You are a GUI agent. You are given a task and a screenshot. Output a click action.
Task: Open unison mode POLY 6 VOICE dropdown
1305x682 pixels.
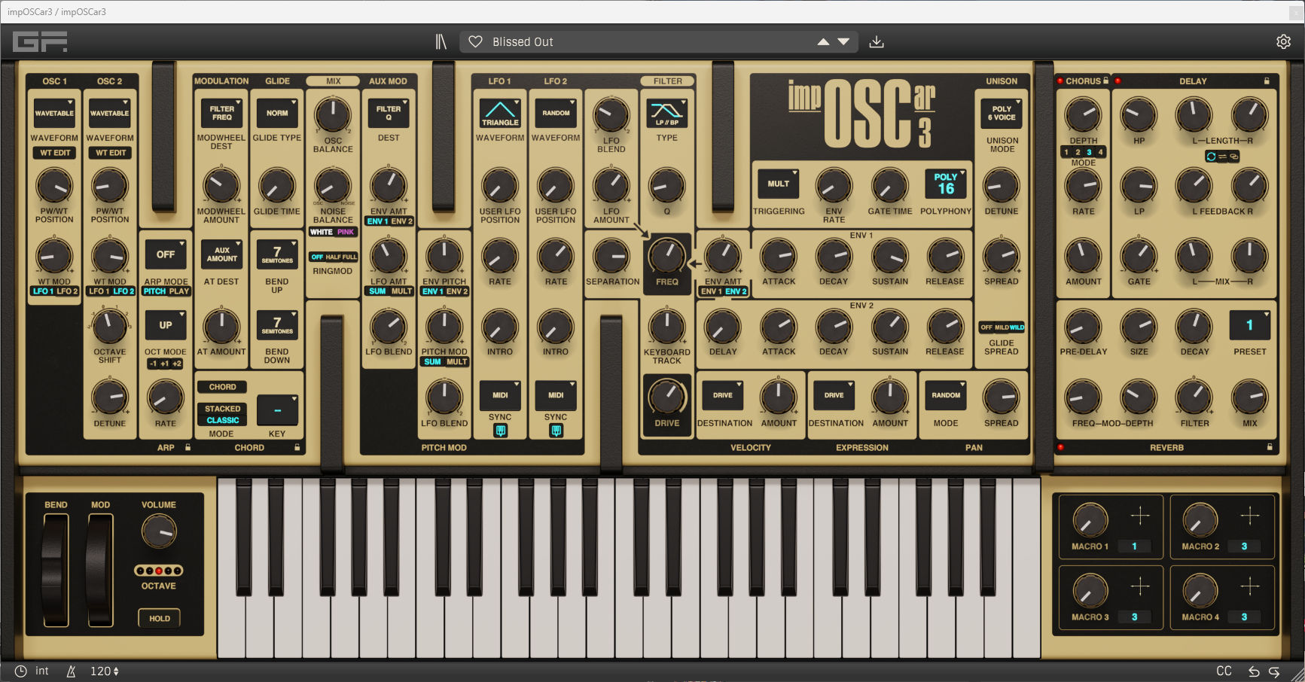[1002, 113]
